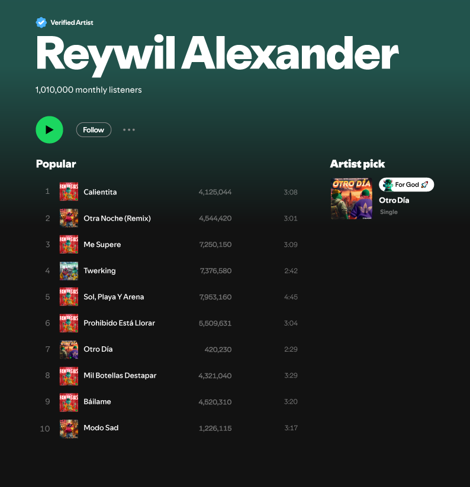Screen dimensions: 470x487
Task: Play Otra Noche (Remix) track
Action: click(x=117, y=218)
